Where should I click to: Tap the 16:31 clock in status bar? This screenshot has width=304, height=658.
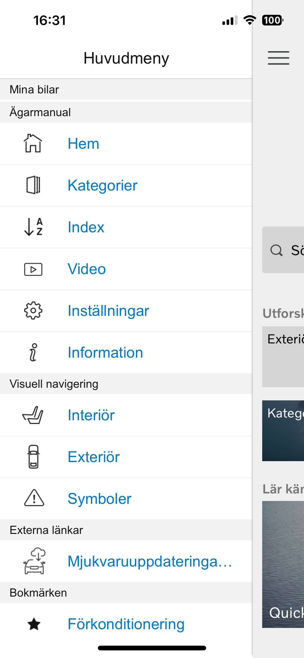[50, 21]
